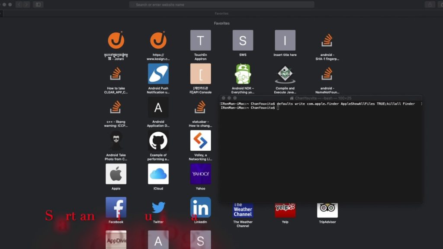
Task: Click the Terminal window title bar
Action: coord(321,98)
